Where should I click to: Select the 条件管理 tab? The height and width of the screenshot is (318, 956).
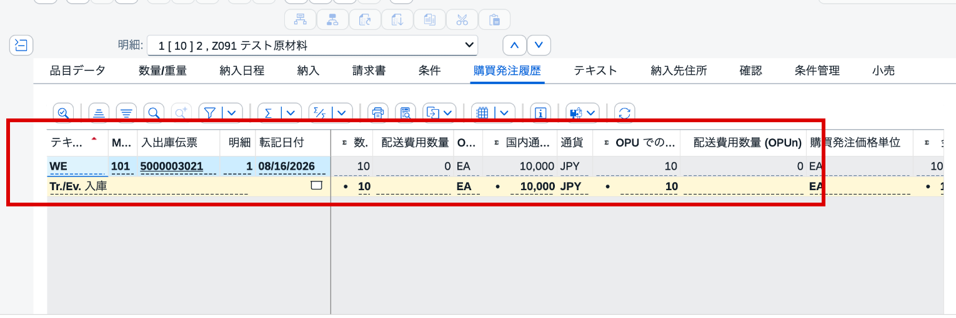817,71
